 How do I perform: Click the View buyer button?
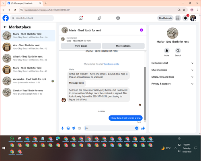pyautogui.click(x=81, y=46)
